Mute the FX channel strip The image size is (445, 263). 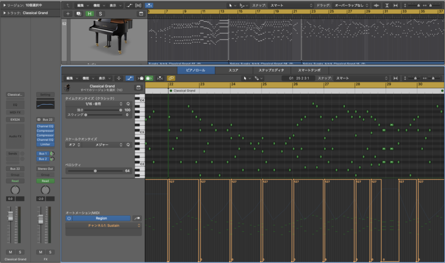pos(41,252)
